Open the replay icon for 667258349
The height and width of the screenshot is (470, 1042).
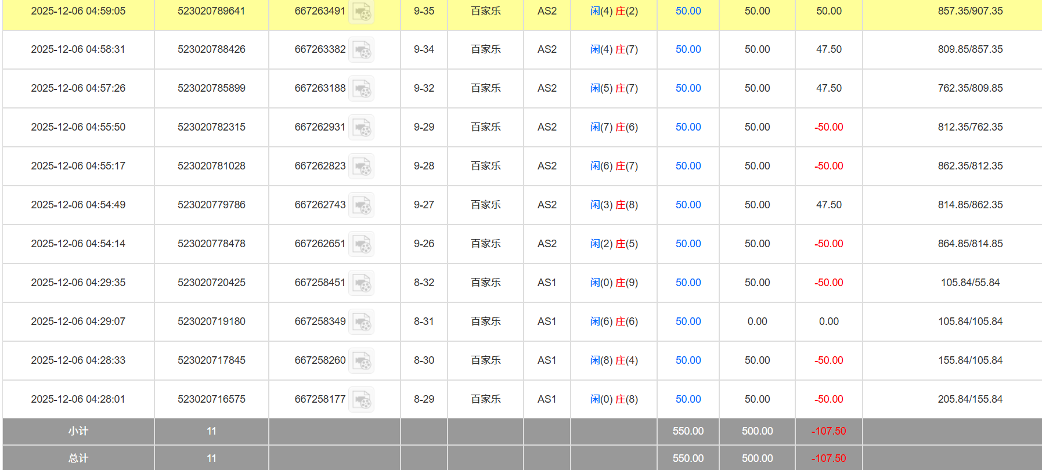[x=361, y=322]
